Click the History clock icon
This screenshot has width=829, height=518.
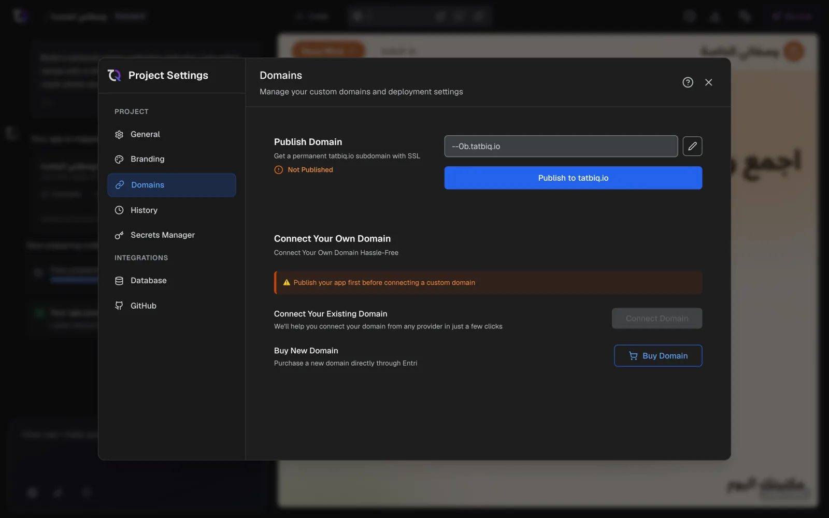pos(119,210)
